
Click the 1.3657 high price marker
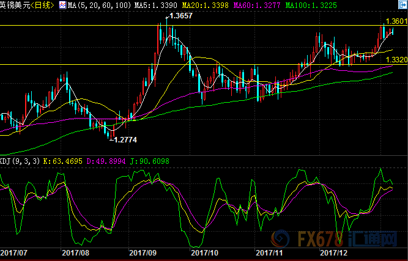point(180,15)
